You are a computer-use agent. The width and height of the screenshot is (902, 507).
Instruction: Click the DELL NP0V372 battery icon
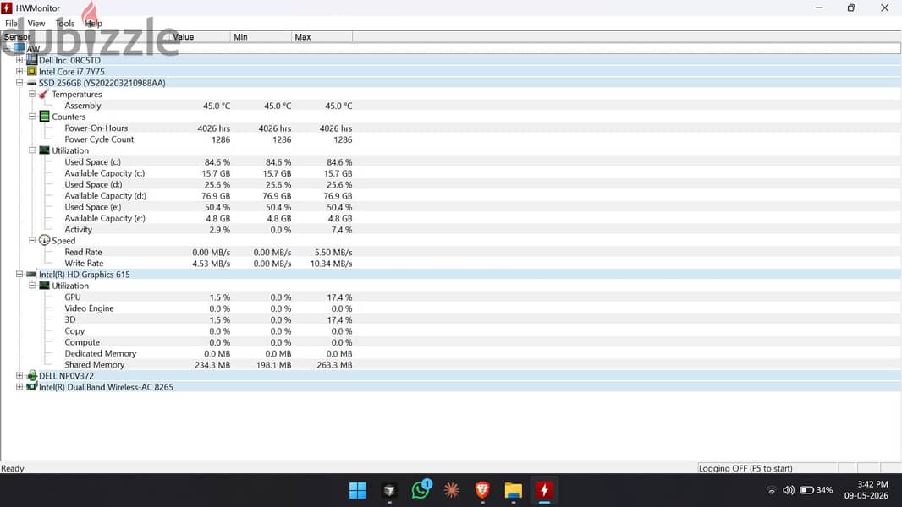pos(32,375)
